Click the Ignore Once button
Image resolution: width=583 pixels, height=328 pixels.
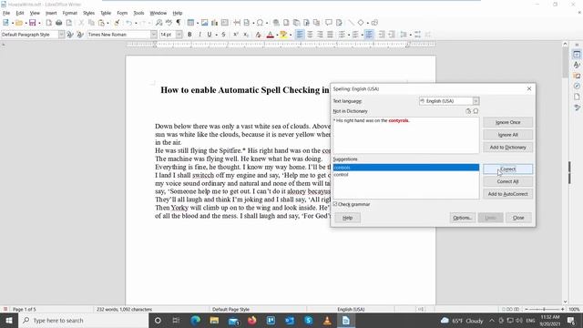[508, 122]
